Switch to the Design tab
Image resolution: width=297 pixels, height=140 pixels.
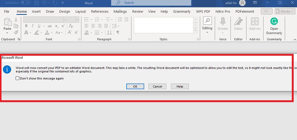click(65, 12)
